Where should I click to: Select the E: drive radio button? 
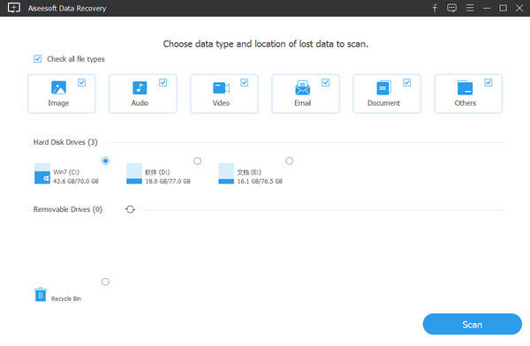pos(290,161)
